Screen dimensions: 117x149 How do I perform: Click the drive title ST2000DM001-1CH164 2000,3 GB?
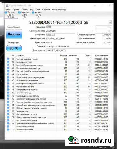59,22
